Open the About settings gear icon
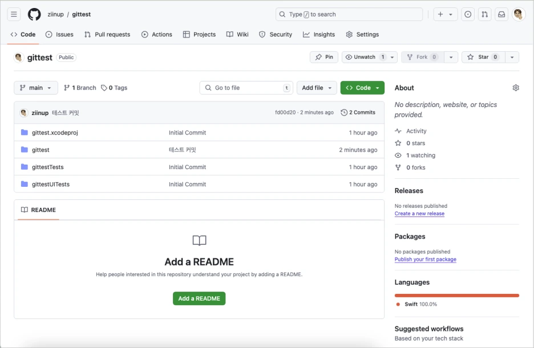The image size is (534, 348). (516, 88)
